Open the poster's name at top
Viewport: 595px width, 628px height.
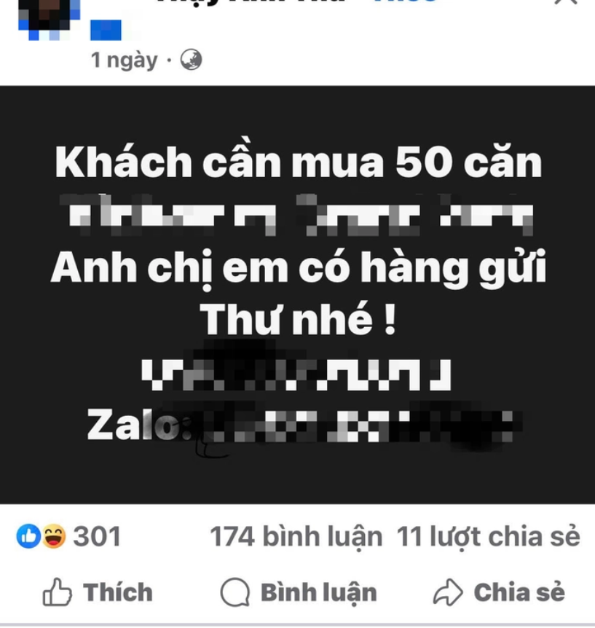click(251, 2)
